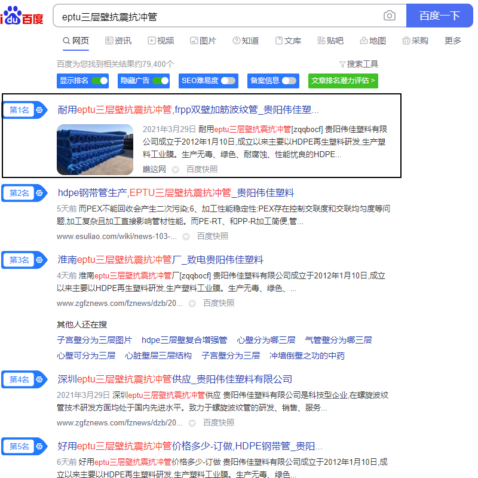Search related 心脏壁层三层结构

click(x=158, y=356)
